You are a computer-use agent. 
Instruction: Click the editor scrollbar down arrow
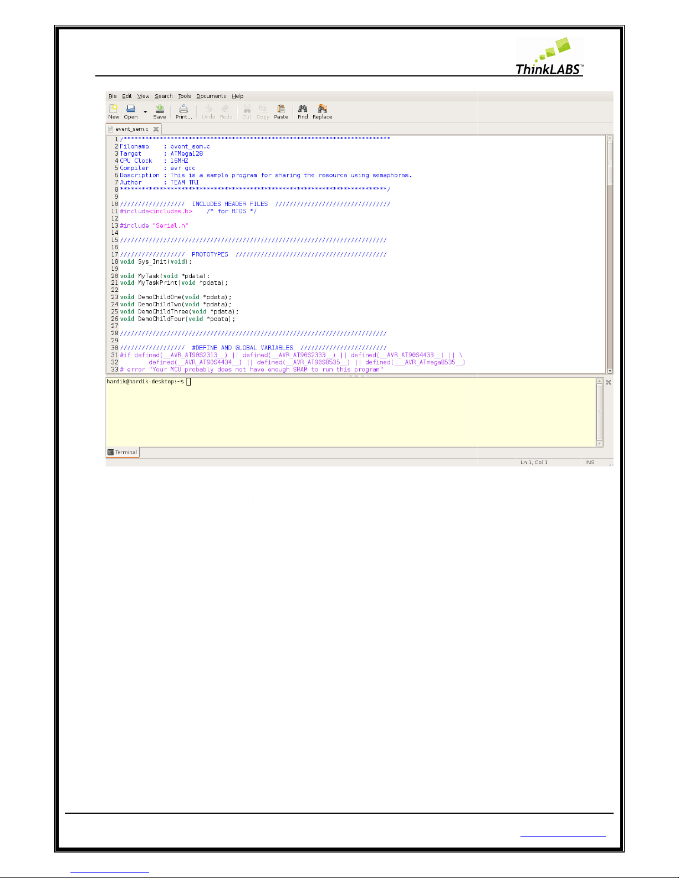(610, 371)
